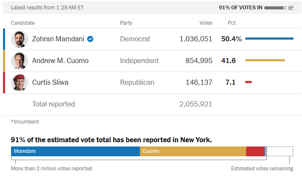Open the AP source link
302x178 pixels.
[290, 8]
